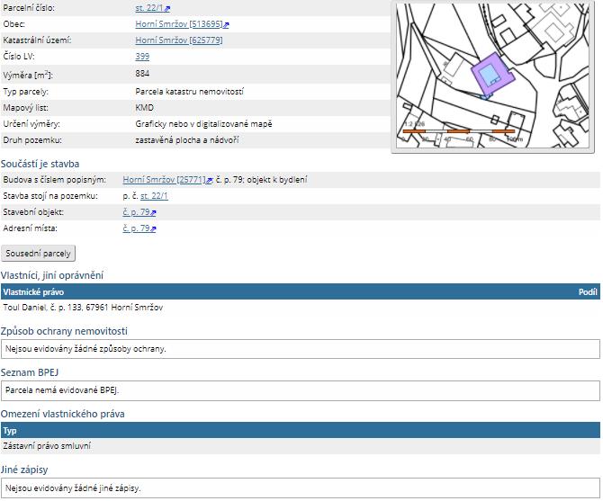
Task: Click 'zastavěná plocha a nádvoří' value
Action: [x=187, y=140]
